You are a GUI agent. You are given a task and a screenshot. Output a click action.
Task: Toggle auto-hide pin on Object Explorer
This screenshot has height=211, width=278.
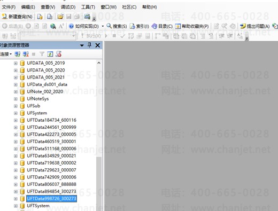(89, 45)
